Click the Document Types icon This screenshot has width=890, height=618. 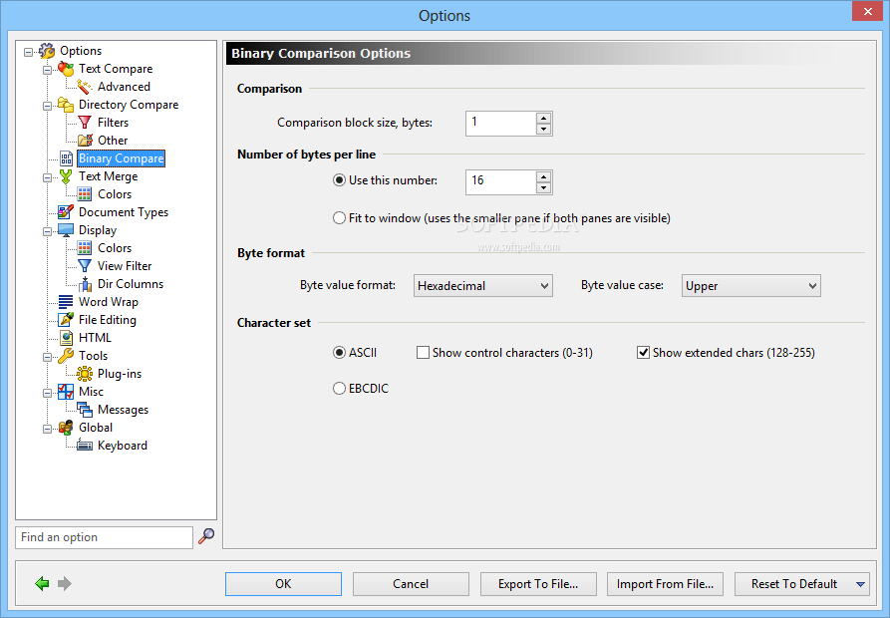coord(66,212)
